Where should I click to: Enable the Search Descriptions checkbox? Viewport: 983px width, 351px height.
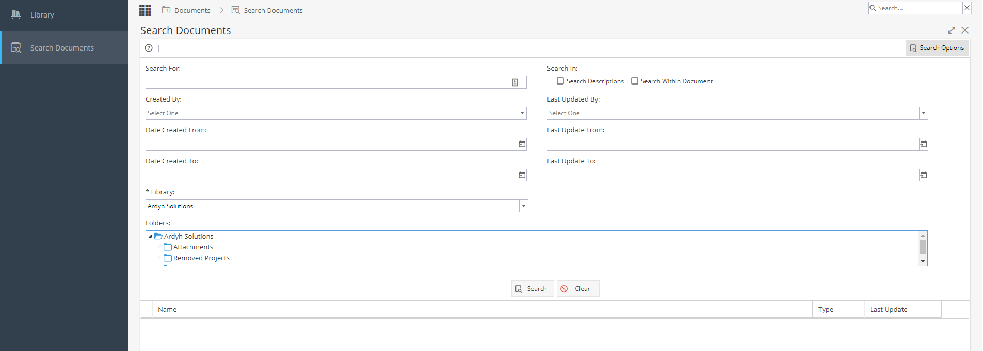point(560,81)
